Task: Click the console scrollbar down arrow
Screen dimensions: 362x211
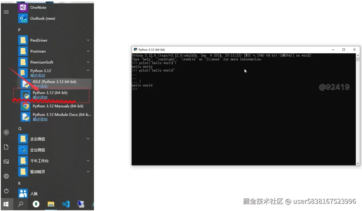Action: pyautogui.click(x=358, y=163)
